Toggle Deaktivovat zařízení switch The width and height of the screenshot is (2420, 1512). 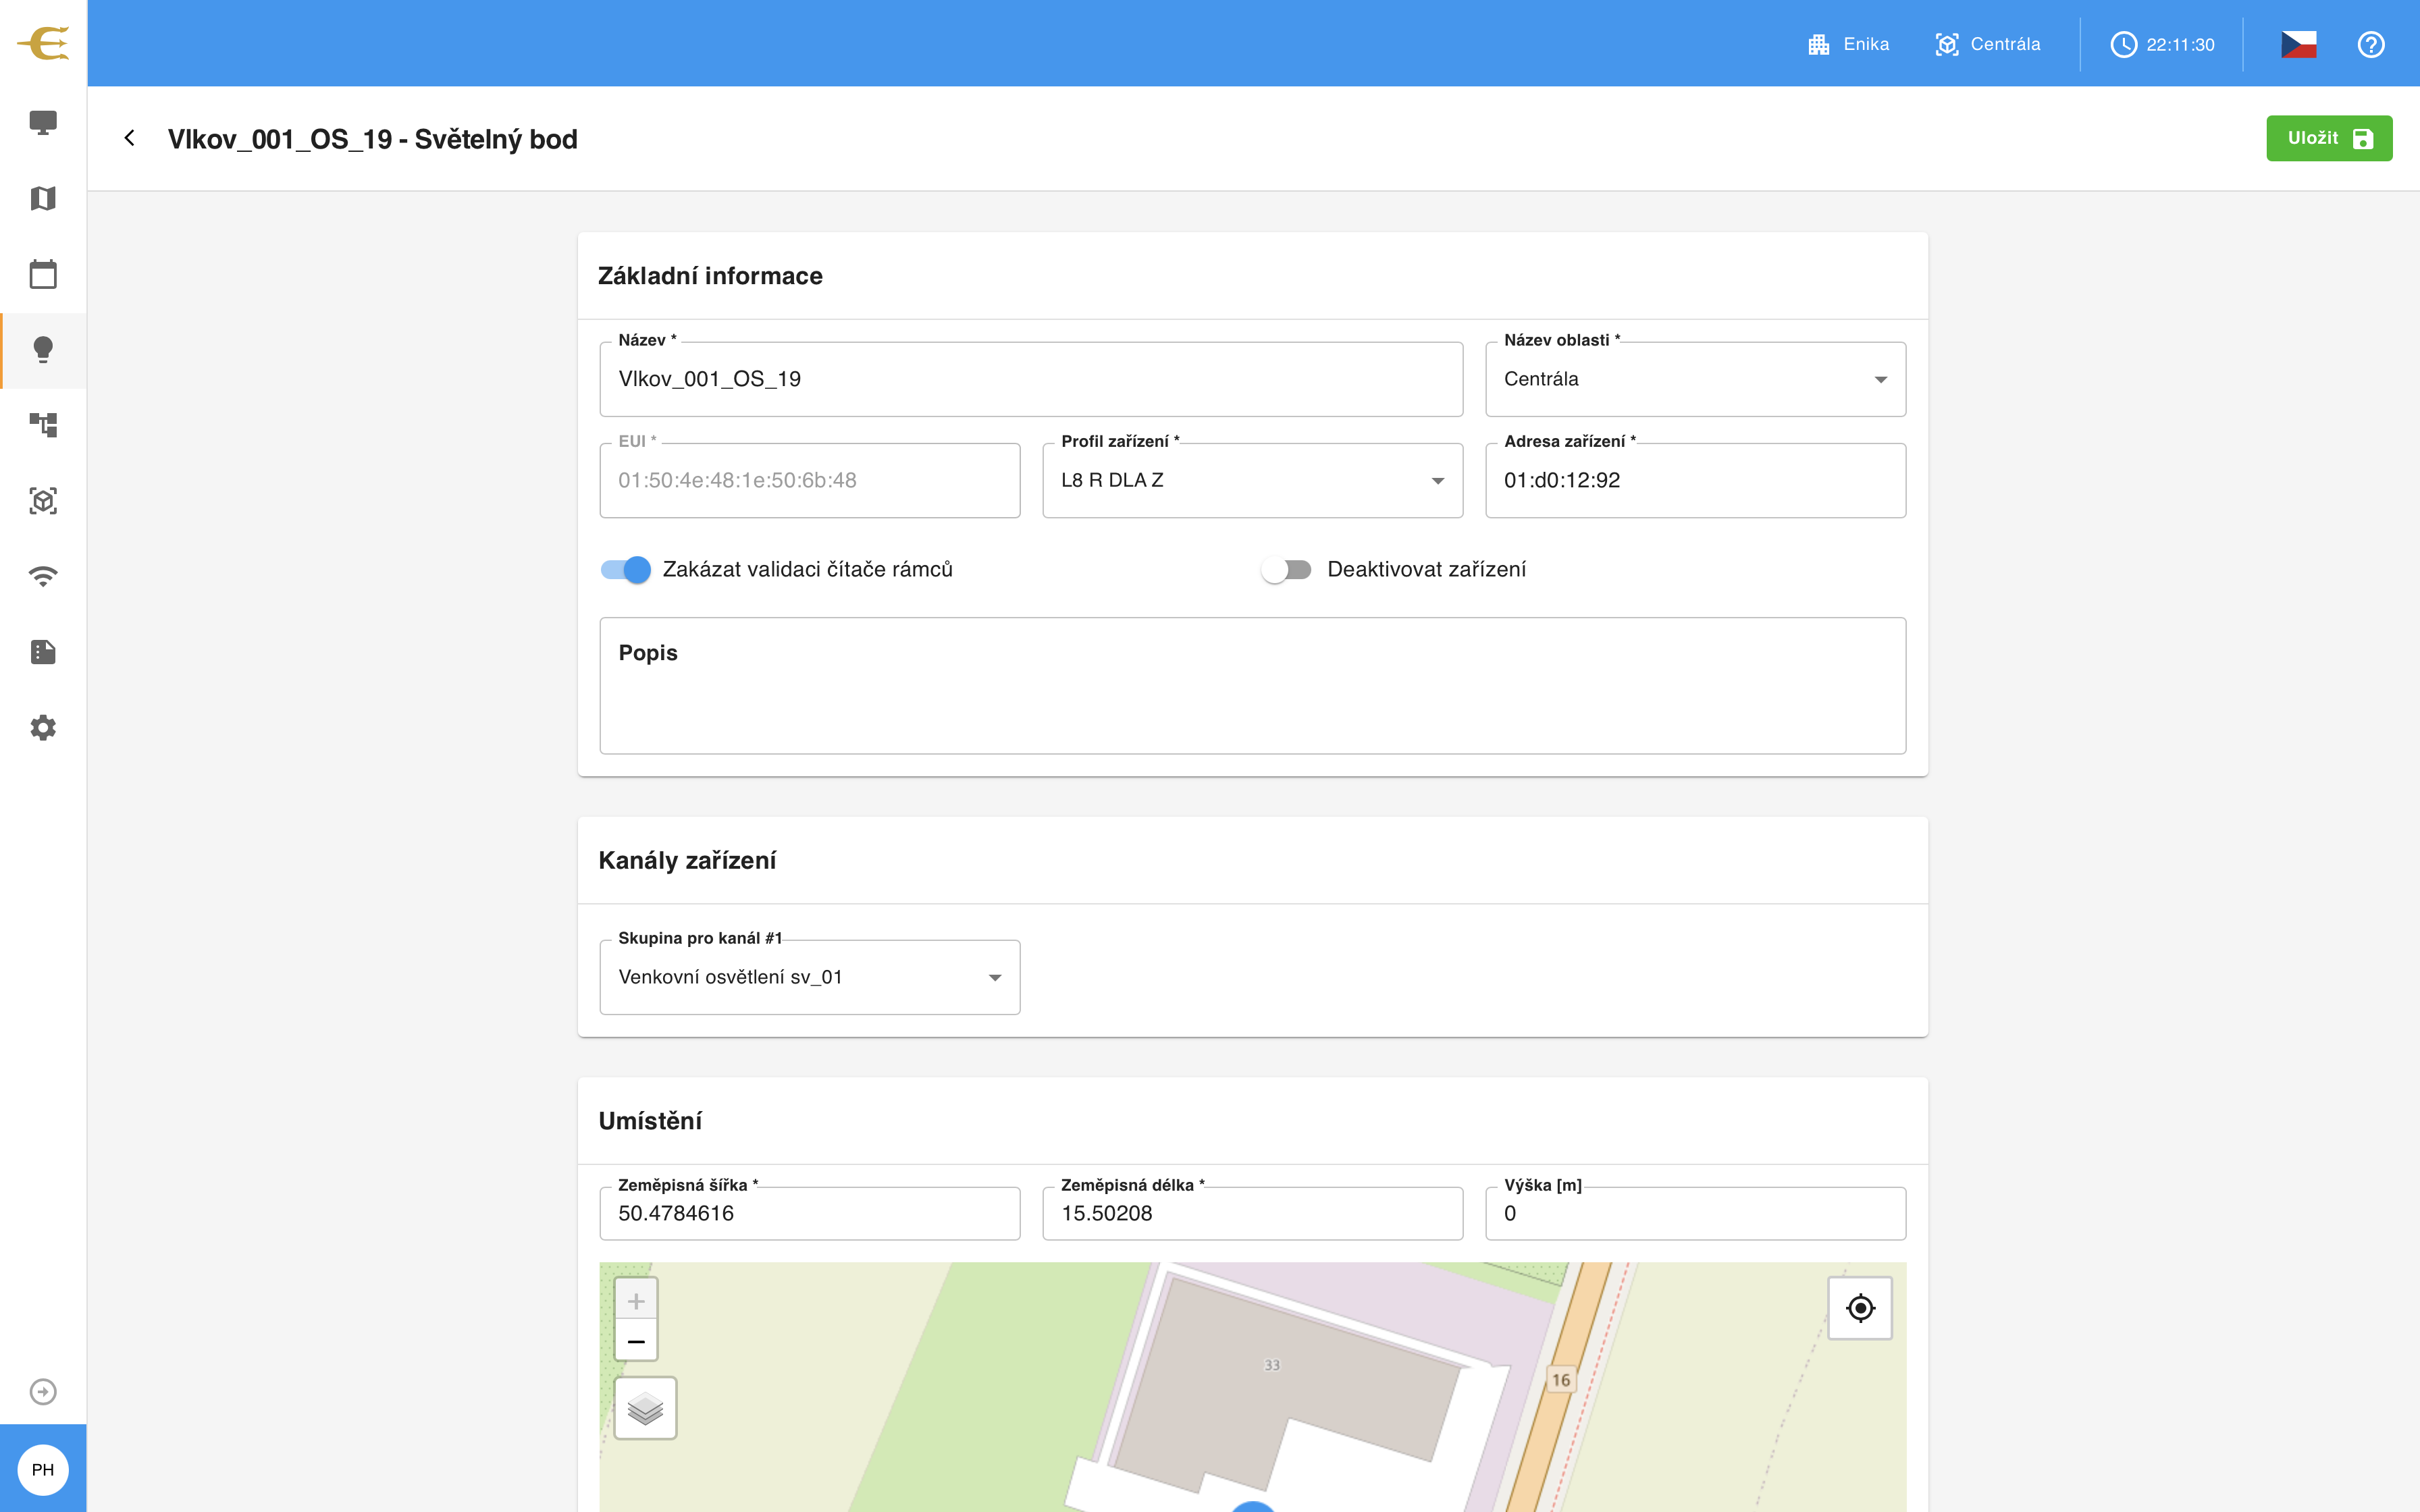[1286, 569]
